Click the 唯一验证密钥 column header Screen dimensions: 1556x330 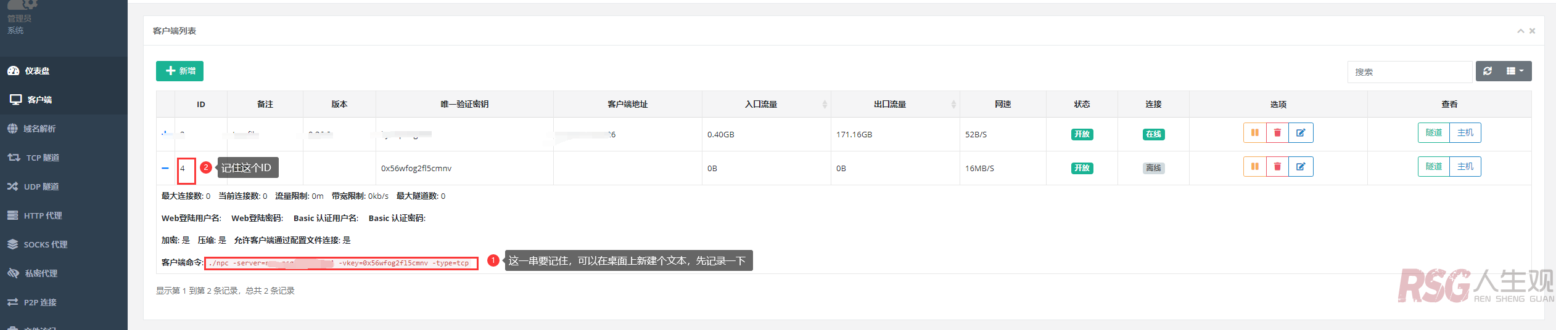(464, 104)
